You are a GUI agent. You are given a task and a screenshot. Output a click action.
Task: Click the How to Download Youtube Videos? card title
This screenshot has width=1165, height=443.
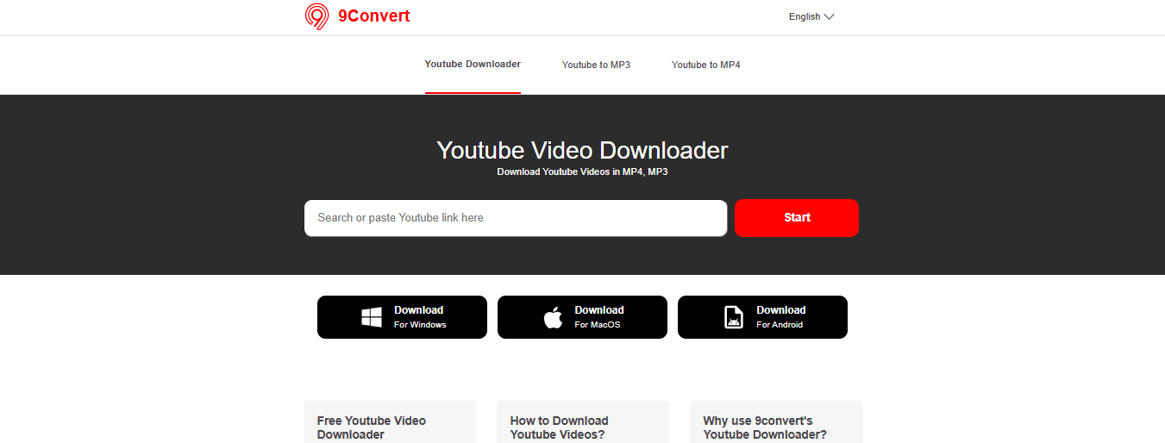click(559, 427)
